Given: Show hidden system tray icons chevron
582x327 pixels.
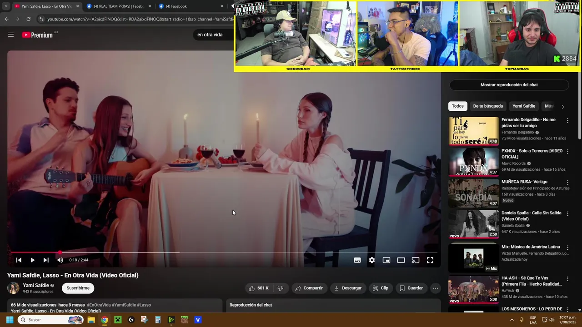Looking at the screenshot, I should (x=512, y=320).
